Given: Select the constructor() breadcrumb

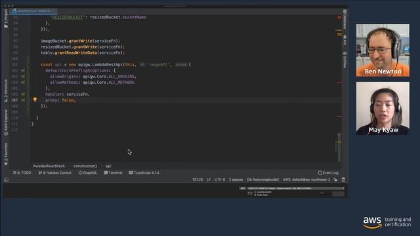Looking at the screenshot, I should (x=85, y=166).
